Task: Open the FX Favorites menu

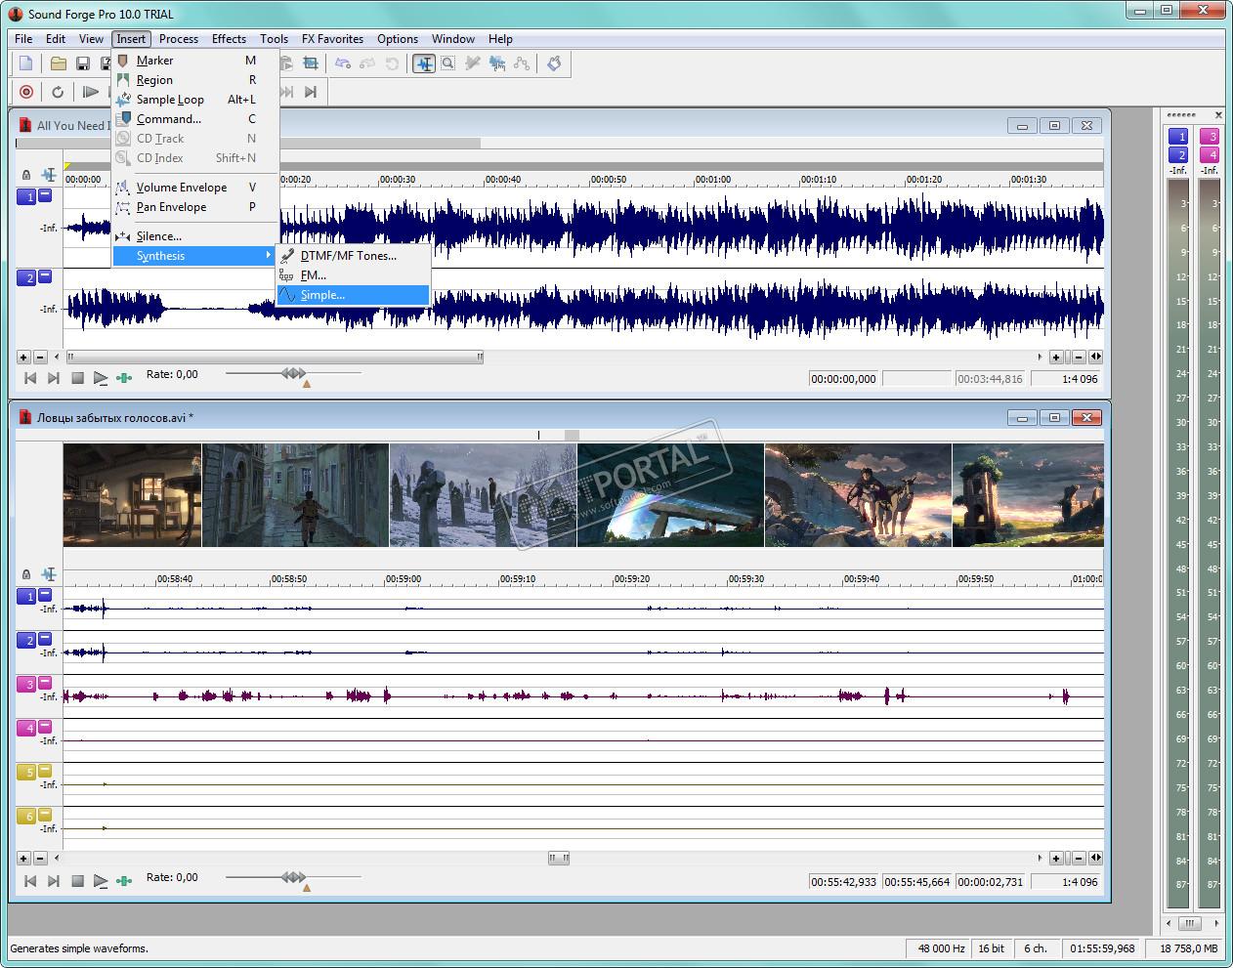Action: click(x=332, y=39)
